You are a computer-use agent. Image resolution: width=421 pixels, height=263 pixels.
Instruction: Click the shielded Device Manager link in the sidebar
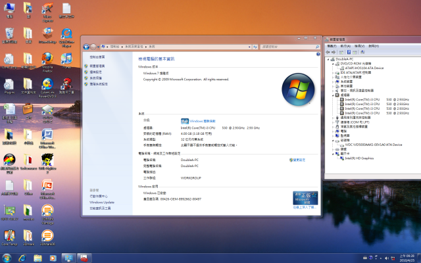97,66
